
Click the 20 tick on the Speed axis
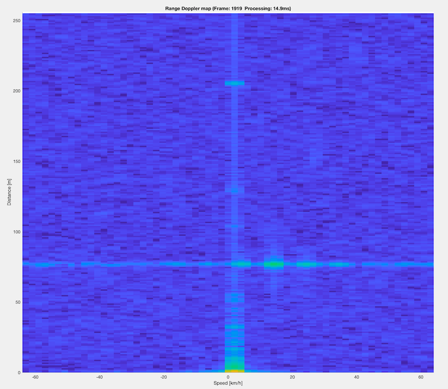(x=293, y=377)
